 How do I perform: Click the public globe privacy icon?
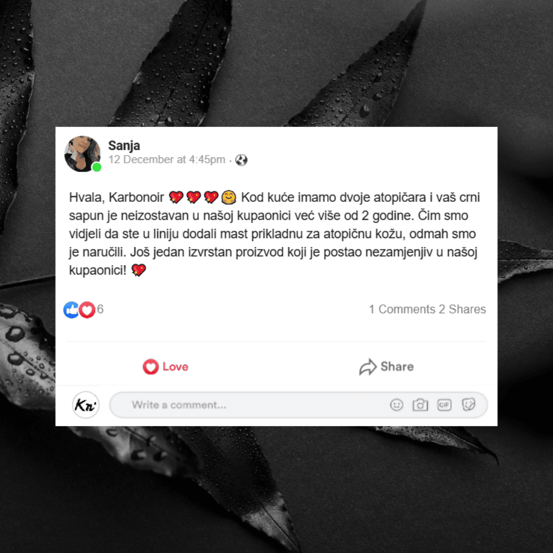pyautogui.click(x=241, y=160)
